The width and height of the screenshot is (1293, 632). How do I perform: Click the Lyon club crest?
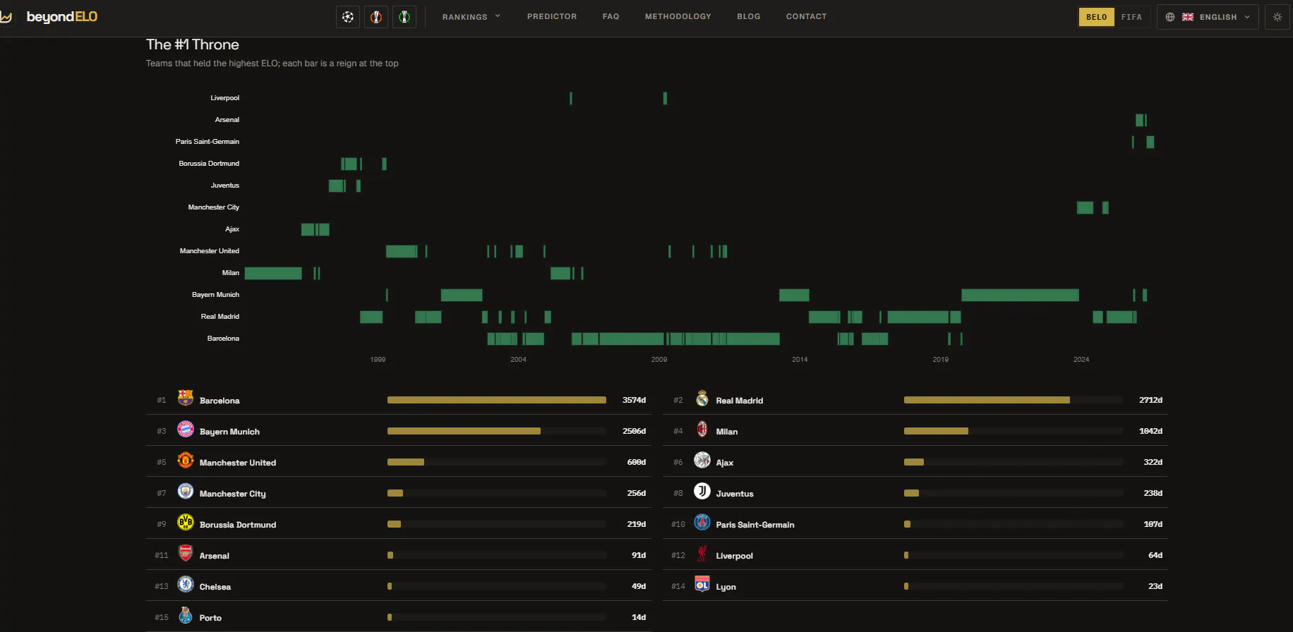pos(702,585)
